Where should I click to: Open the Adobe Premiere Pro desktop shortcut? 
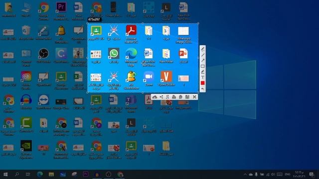point(61,11)
